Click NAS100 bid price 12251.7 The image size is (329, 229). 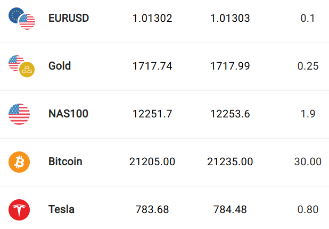coord(152,114)
